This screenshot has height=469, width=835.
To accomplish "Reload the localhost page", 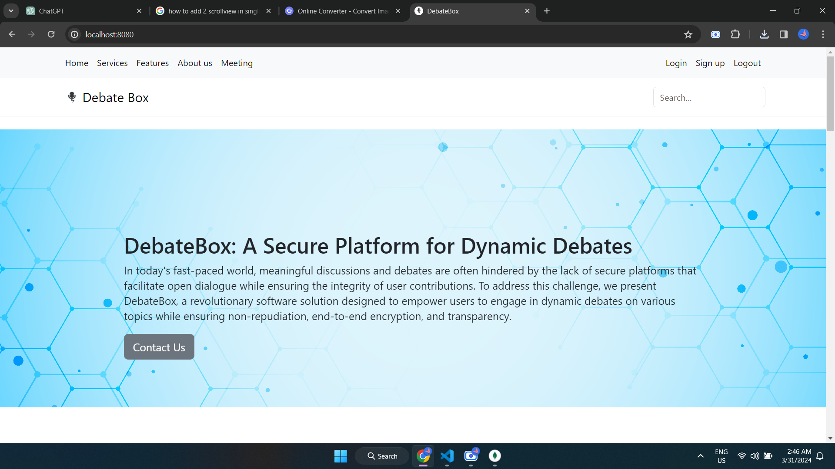I will [51, 34].
